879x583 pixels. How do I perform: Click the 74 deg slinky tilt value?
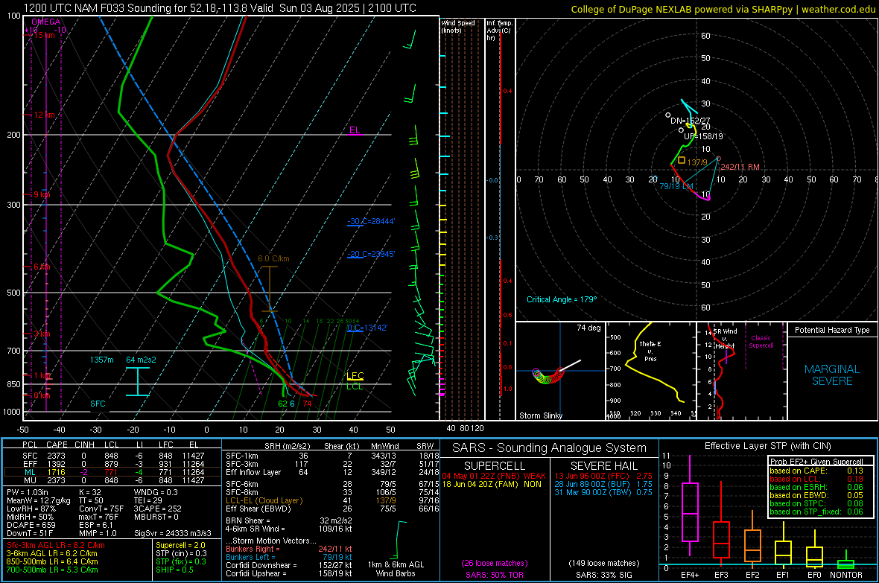coord(588,328)
